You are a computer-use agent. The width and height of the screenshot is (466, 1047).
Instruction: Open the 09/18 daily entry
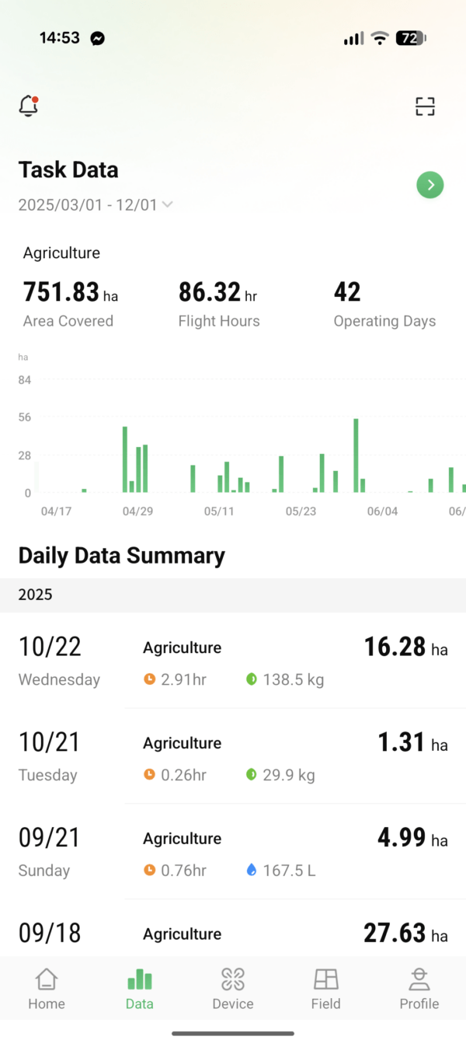[233, 933]
